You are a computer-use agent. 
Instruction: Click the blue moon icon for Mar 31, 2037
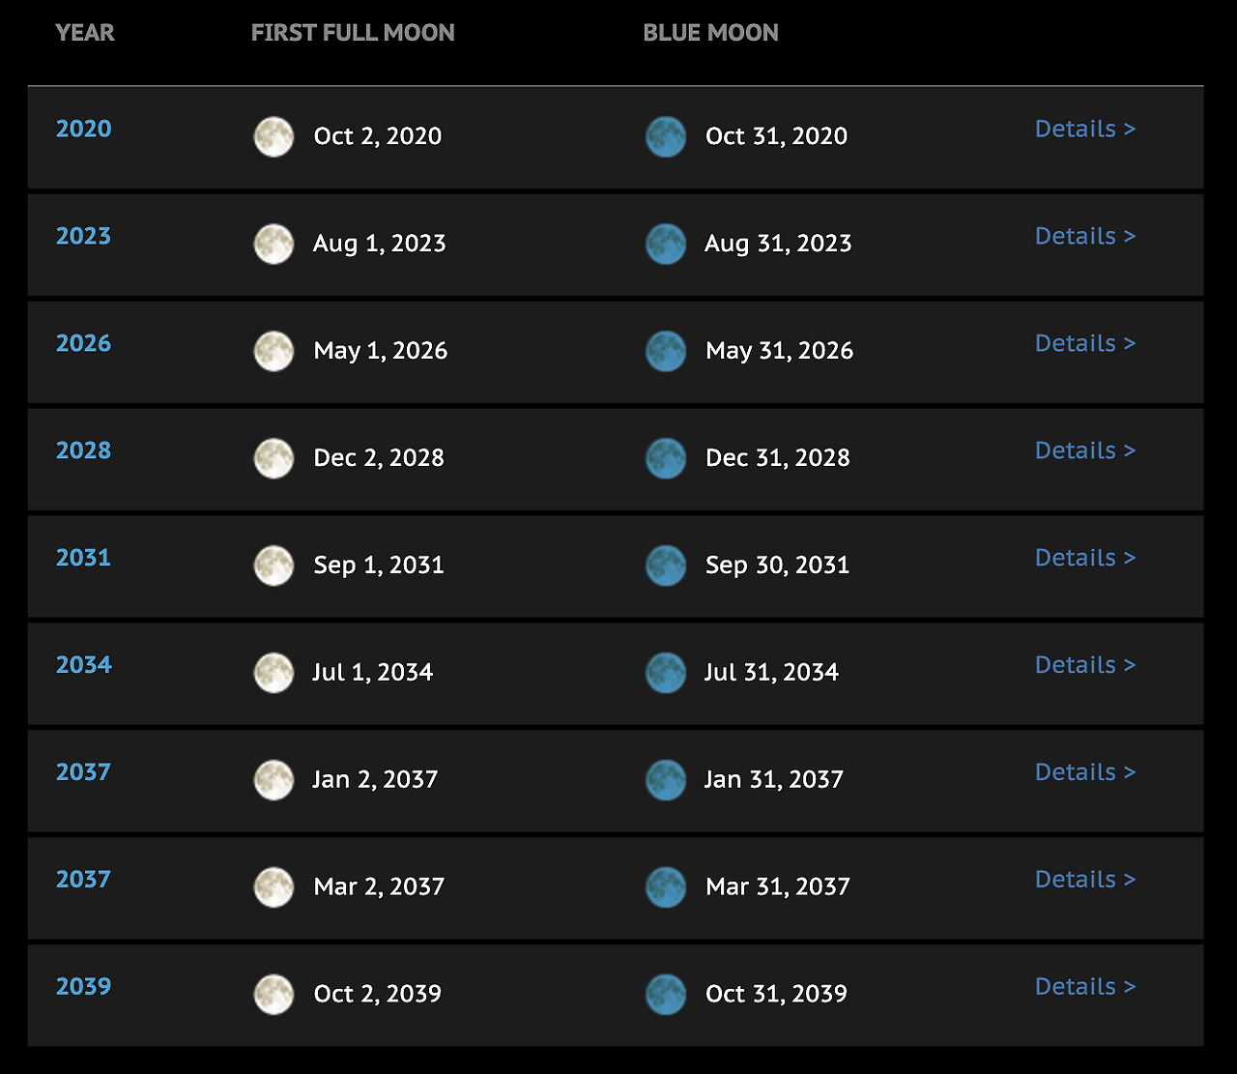(x=666, y=887)
